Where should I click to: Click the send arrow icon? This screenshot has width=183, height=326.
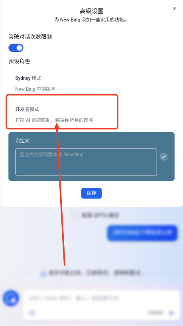pyautogui.click(x=172, y=313)
